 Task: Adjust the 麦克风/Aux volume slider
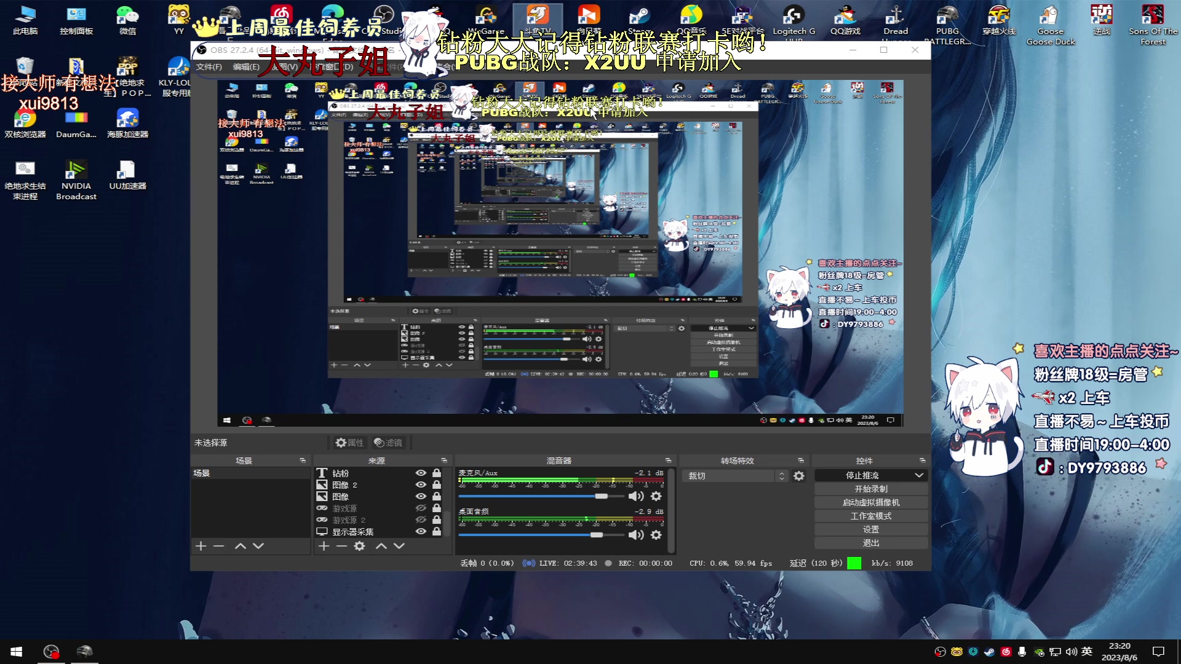point(601,496)
